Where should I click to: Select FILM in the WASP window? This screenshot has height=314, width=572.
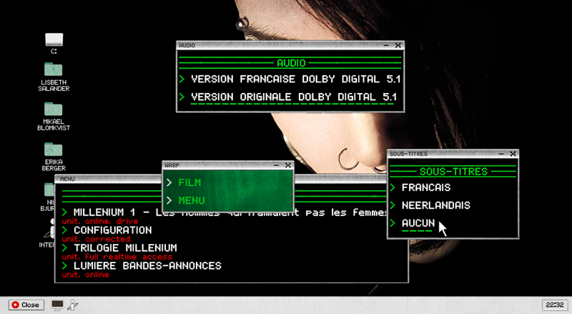[189, 182]
